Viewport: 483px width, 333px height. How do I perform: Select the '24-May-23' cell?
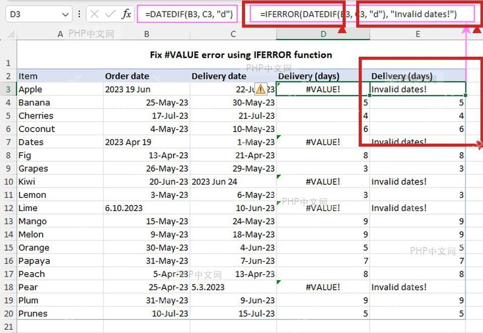[x=233, y=221]
